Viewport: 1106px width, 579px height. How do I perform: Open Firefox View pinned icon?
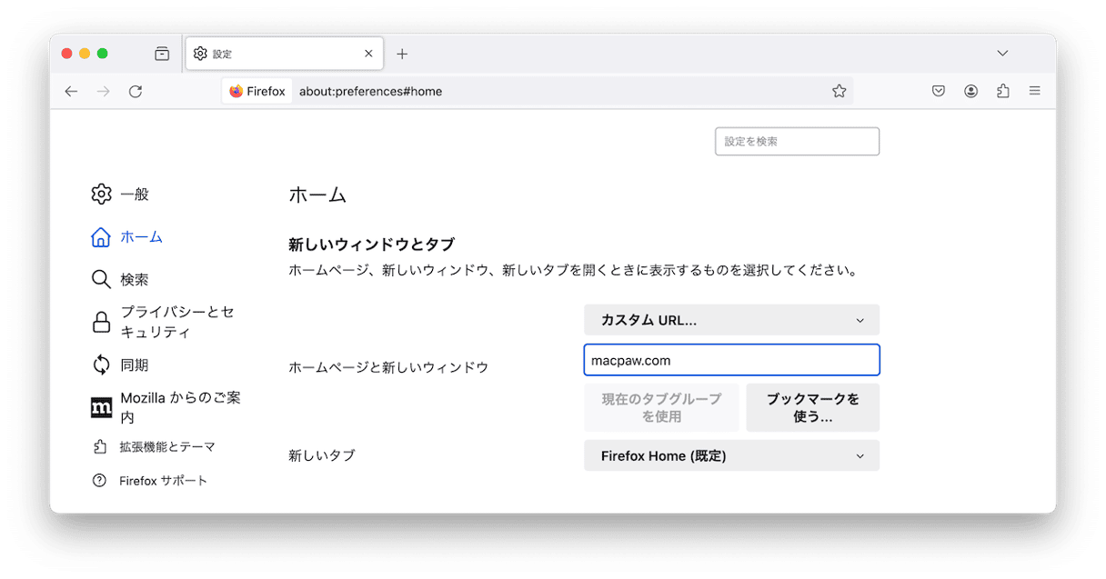162,54
